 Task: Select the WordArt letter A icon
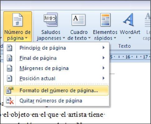[129, 20]
